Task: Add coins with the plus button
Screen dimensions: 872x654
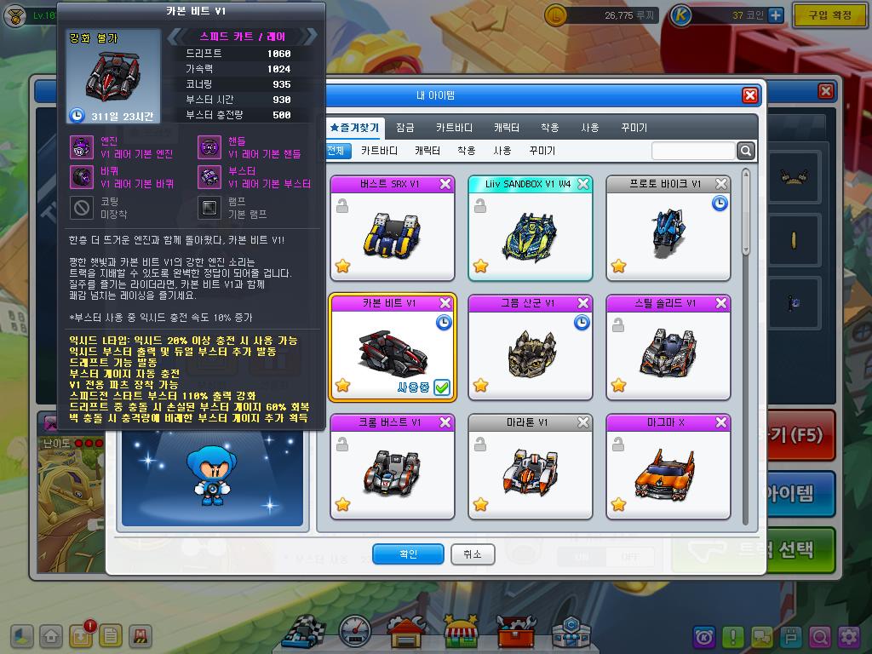Action: coord(775,15)
